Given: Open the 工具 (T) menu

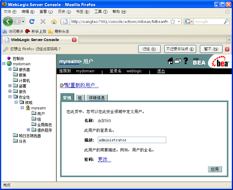Looking at the screenshot, I should [x=101, y=12].
